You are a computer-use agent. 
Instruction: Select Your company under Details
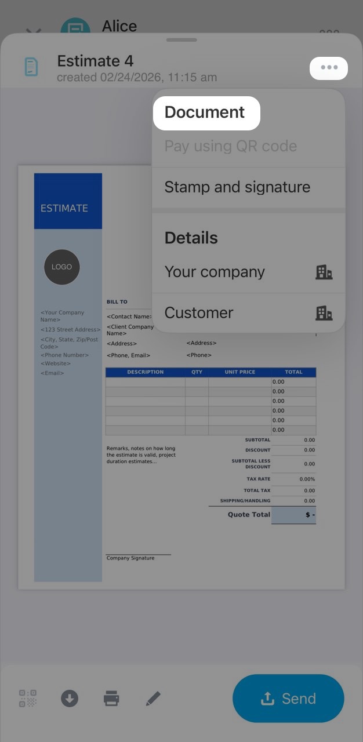[215, 272]
